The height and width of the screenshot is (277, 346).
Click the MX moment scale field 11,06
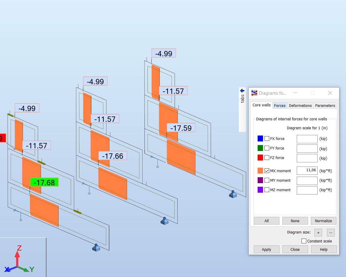tap(307, 171)
